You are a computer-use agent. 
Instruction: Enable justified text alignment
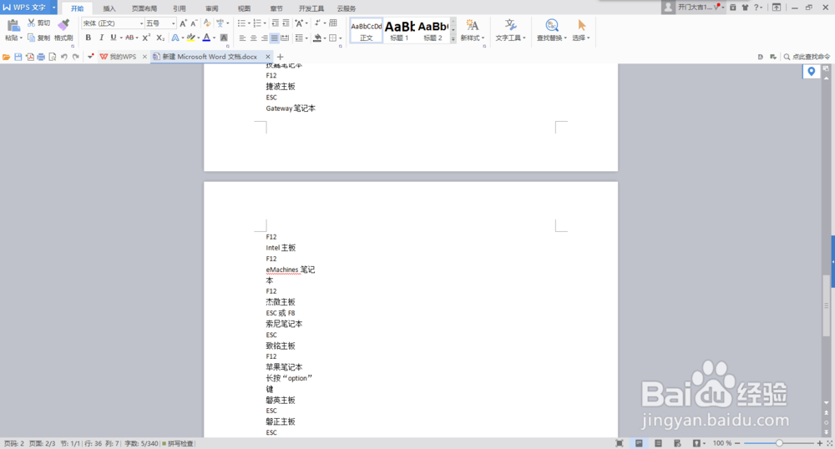pos(274,38)
